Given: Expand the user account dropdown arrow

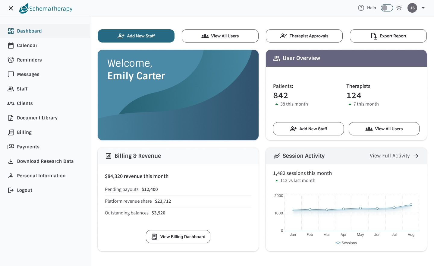Looking at the screenshot, I should coord(423,8).
